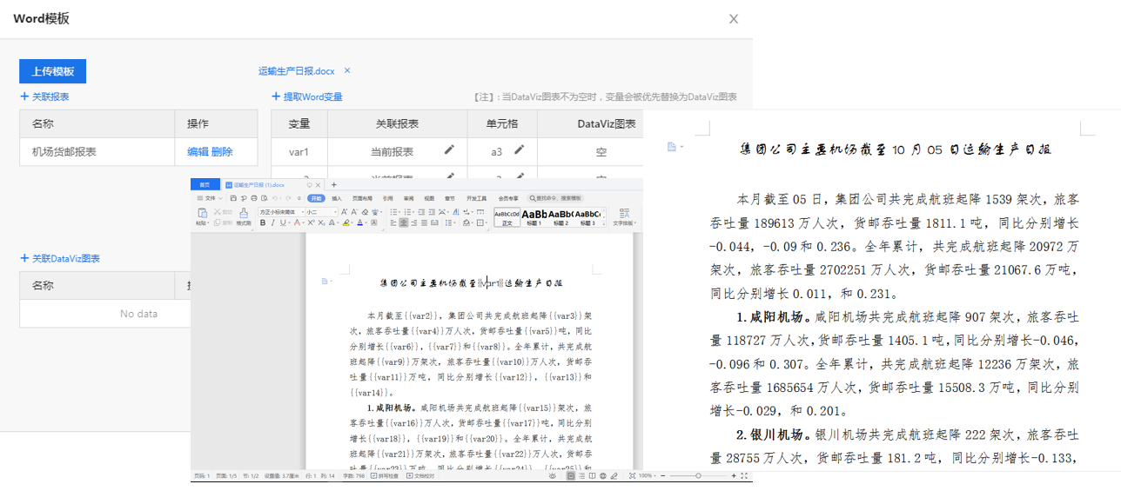This screenshot has height=491, width=1121.
Task: Click the zoom out minus in status bar
Action: [x=663, y=476]
